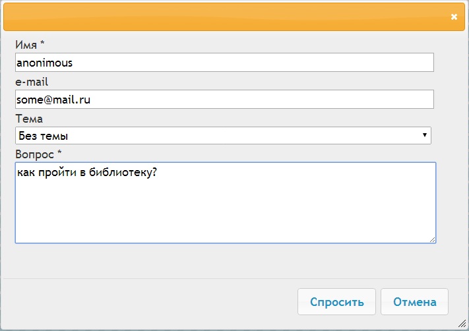Select the Без темы option text
This screenshot has height=331, width=469.
pos(44,136)
